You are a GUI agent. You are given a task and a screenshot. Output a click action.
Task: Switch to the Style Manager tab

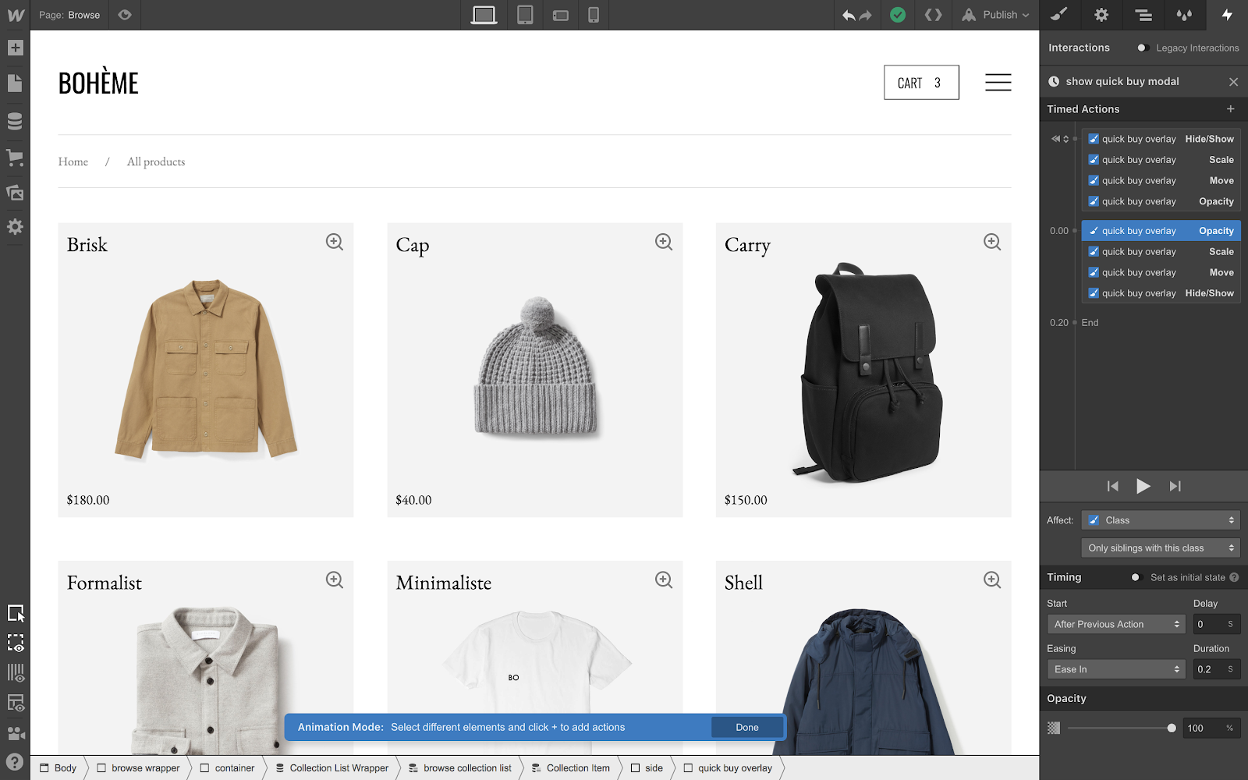click(x=1185, y=15)
